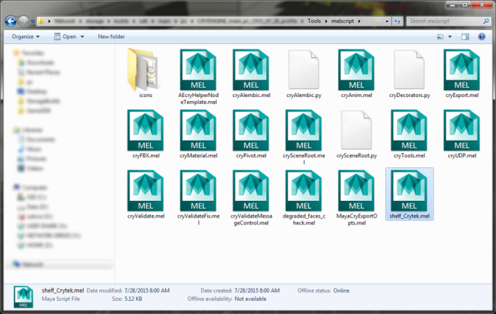Select cryExport.mel file icon
Screen dimensions: 496x314
click(462, 70)
